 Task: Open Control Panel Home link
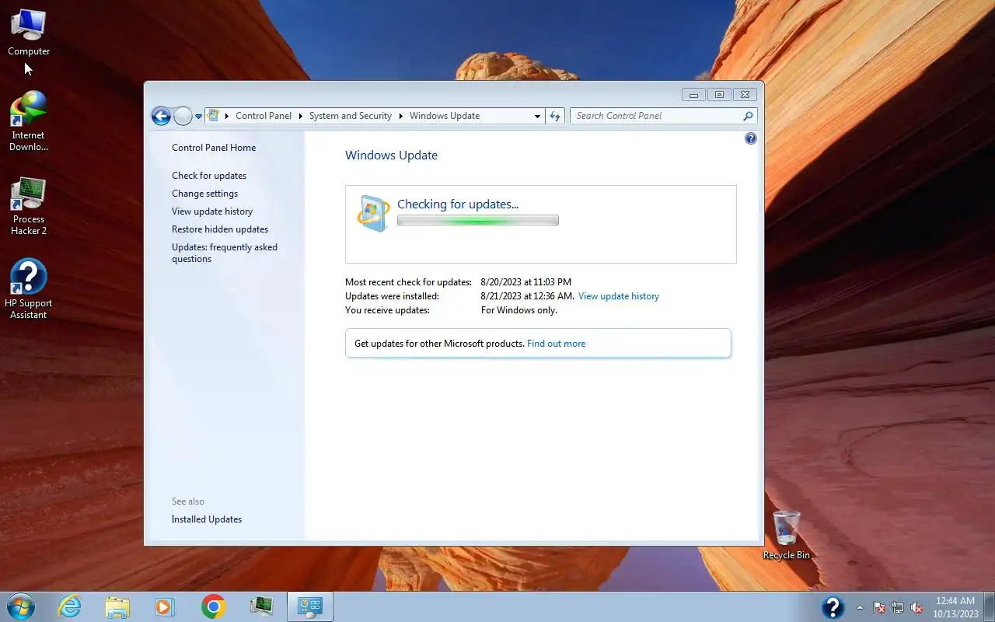214,148
